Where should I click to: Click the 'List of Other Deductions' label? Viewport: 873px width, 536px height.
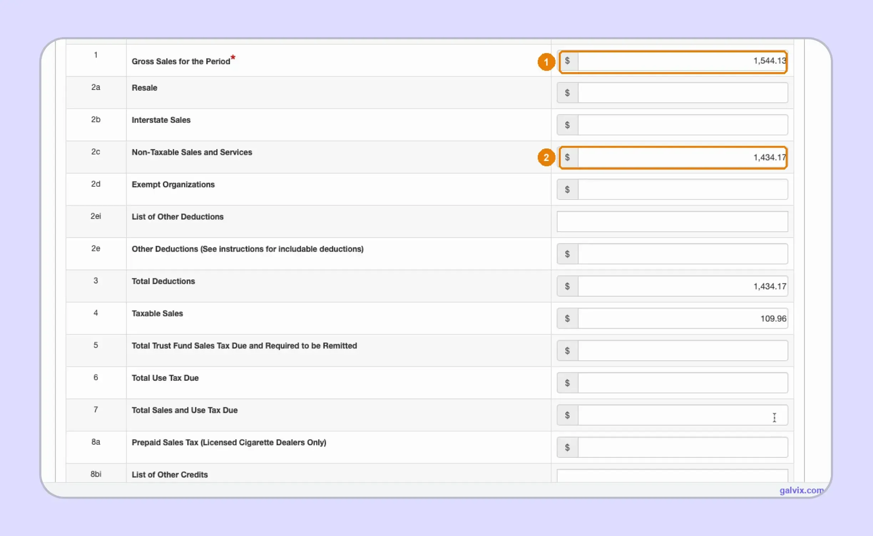coord(178,217)
